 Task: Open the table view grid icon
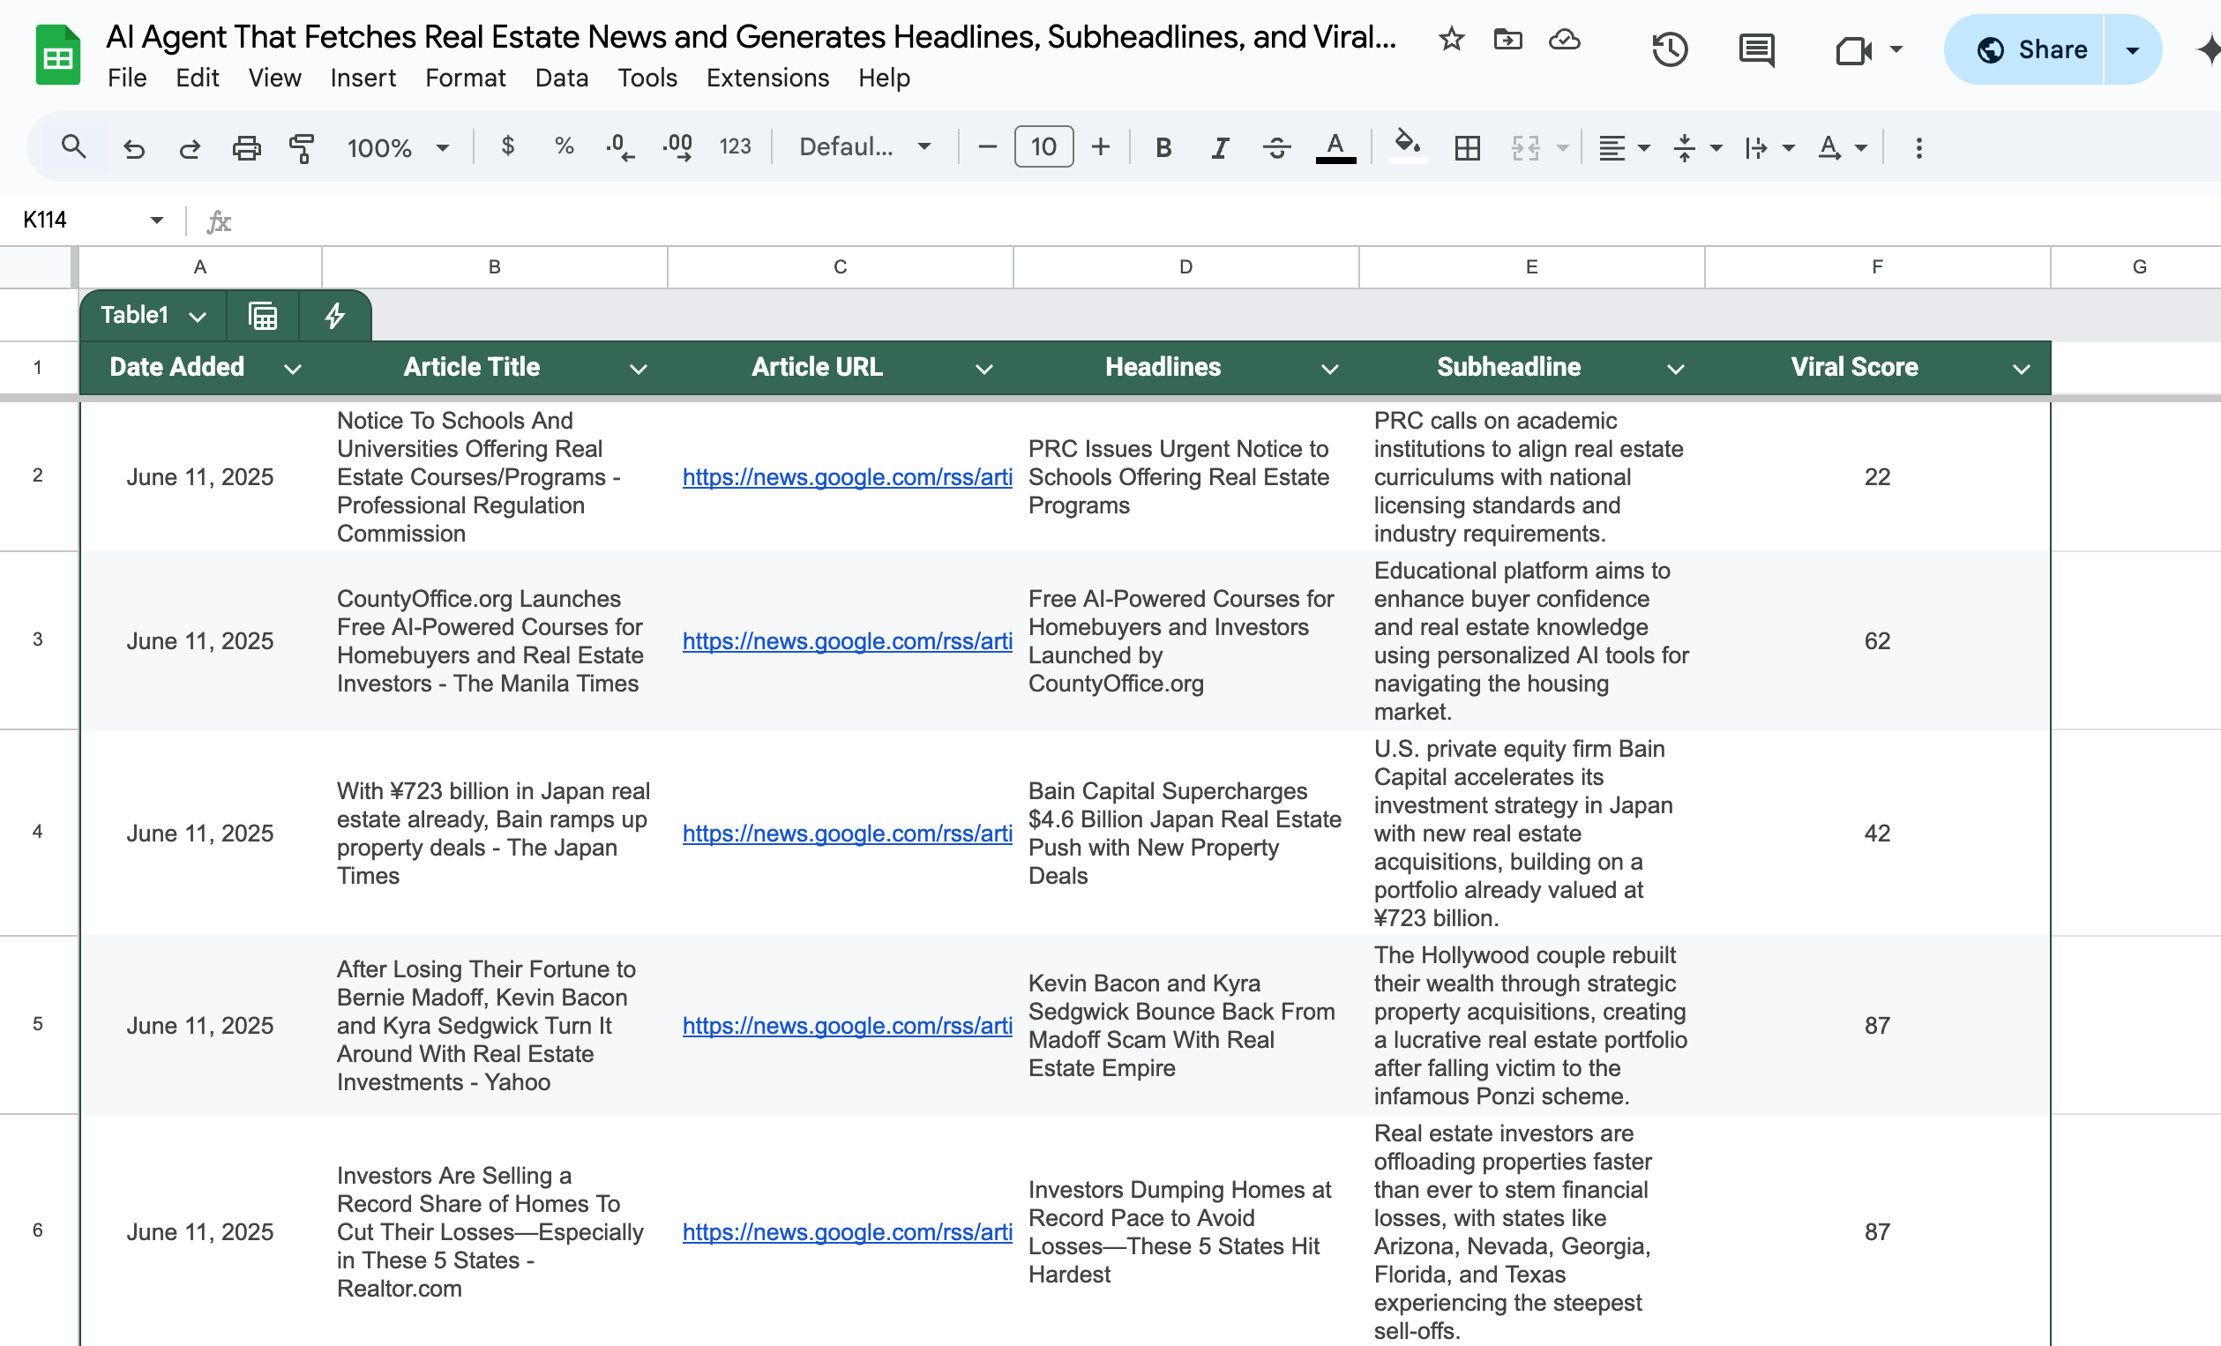(x=262, y=316)
